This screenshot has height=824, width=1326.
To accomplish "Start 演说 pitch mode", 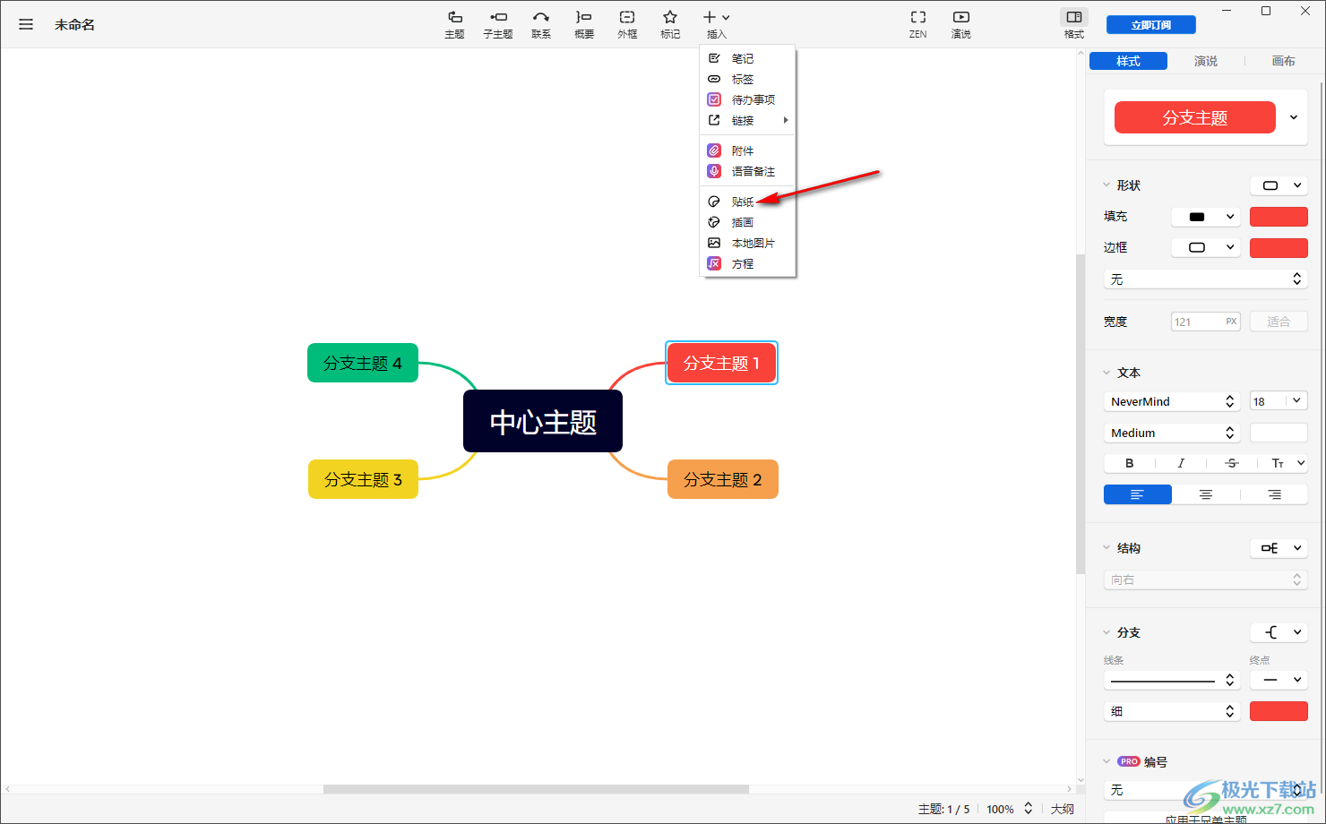I will point(961,24).
